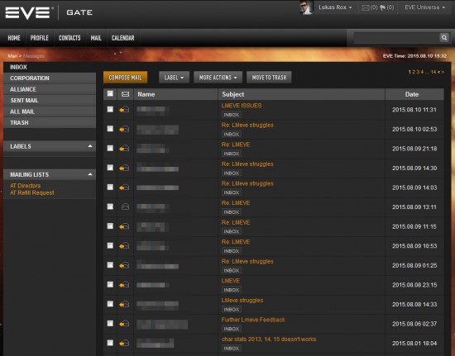Image resolution: width=455 pixels, height=356 pixels.
Task: Open Lukas Rox character portrait
Action: click(x=307, y=7)
